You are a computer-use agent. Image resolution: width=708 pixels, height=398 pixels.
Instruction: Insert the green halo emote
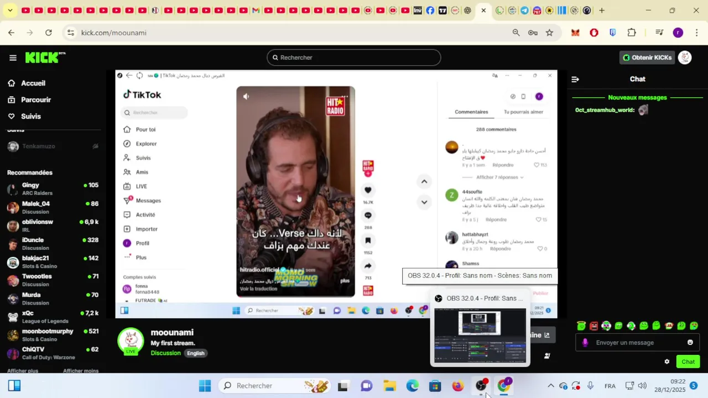(x=581, y=326)
